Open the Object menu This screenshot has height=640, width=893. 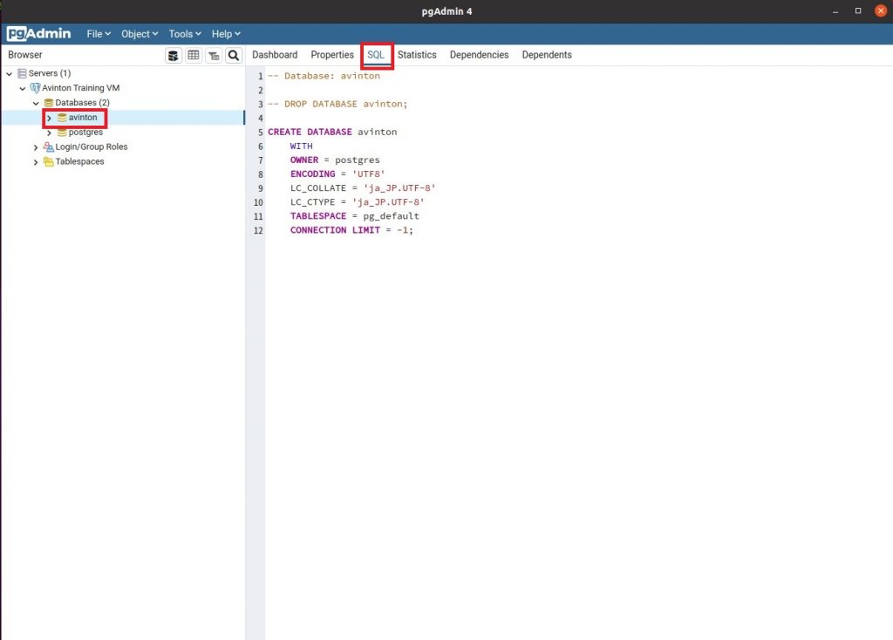point(139,33)
